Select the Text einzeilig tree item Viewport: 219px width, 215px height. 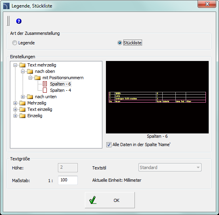click(40, 109)
